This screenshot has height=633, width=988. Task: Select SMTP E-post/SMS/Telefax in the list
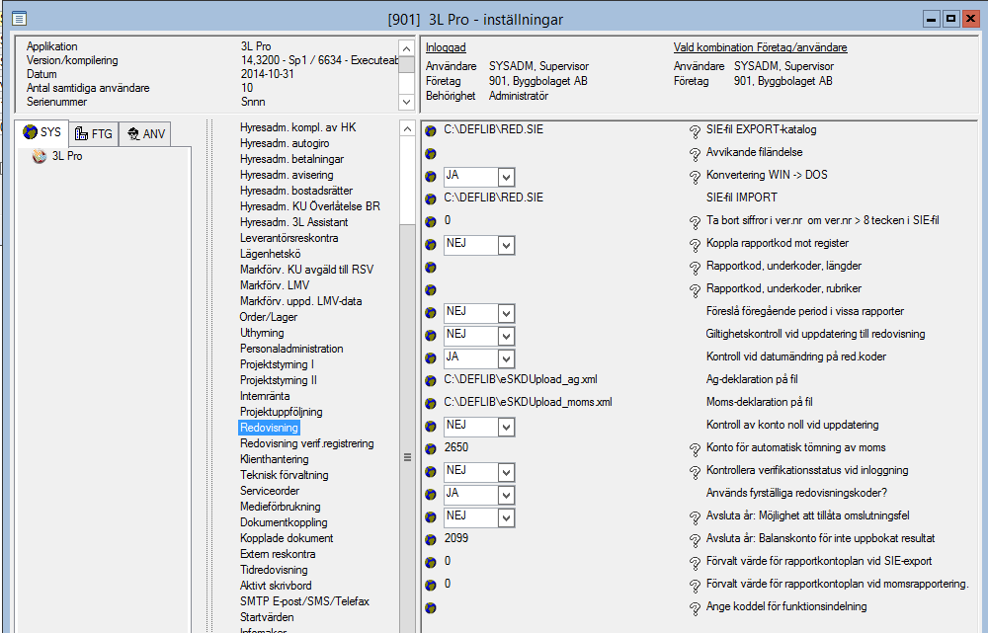tap(304, 601)
